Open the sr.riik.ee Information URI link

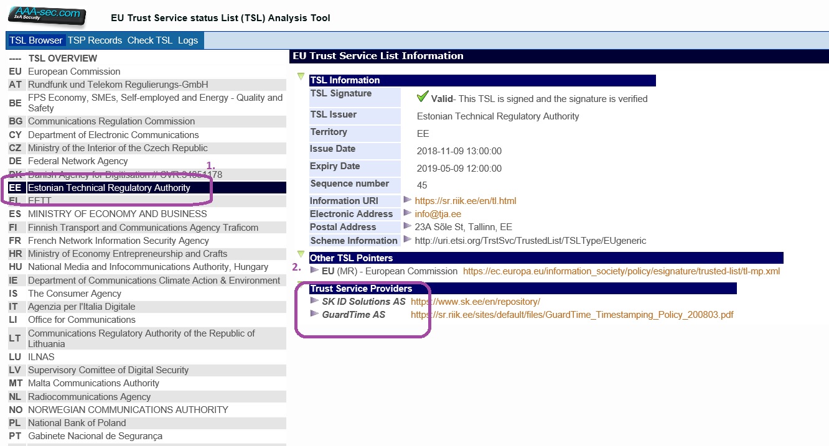coord(466,201)
